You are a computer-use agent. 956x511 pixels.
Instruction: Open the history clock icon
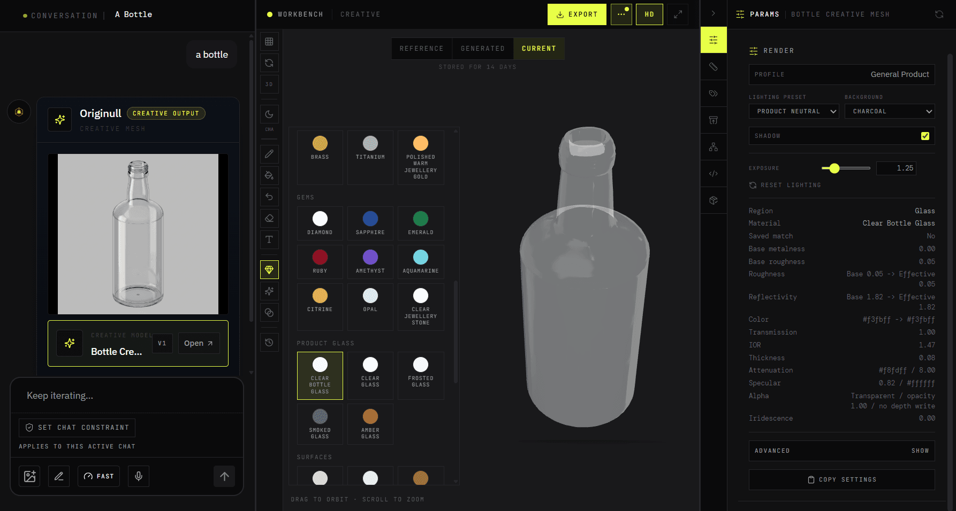[269, 342]
